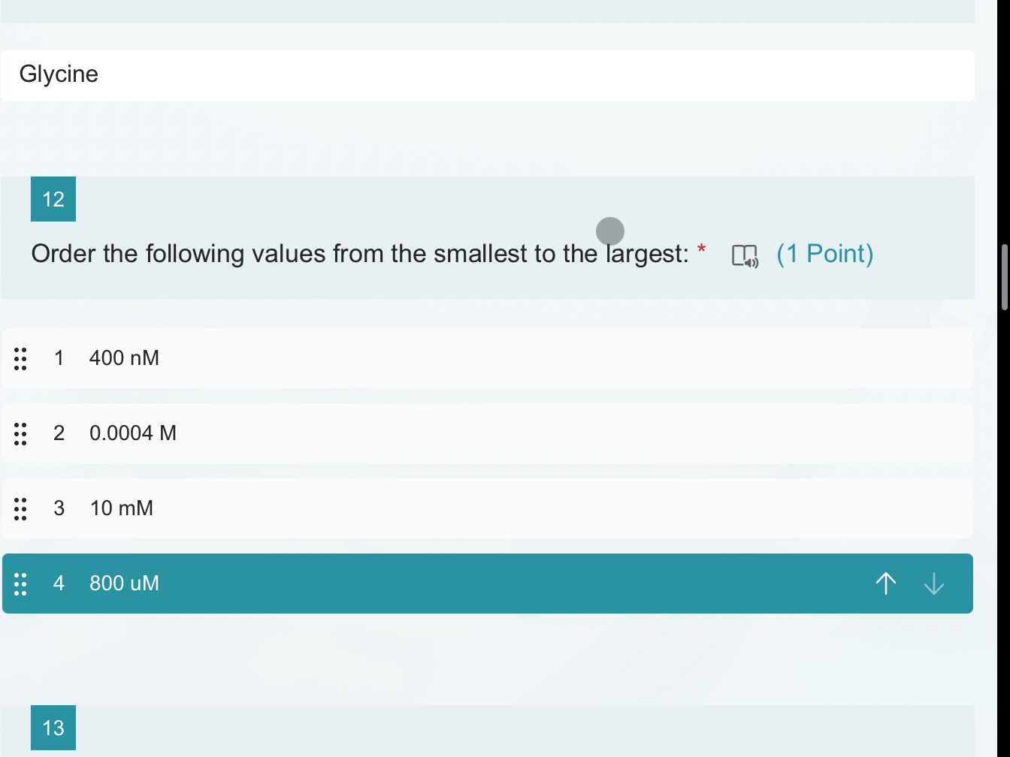Move the 800 uM option down
1010x757 pixels.
(933, 584)
